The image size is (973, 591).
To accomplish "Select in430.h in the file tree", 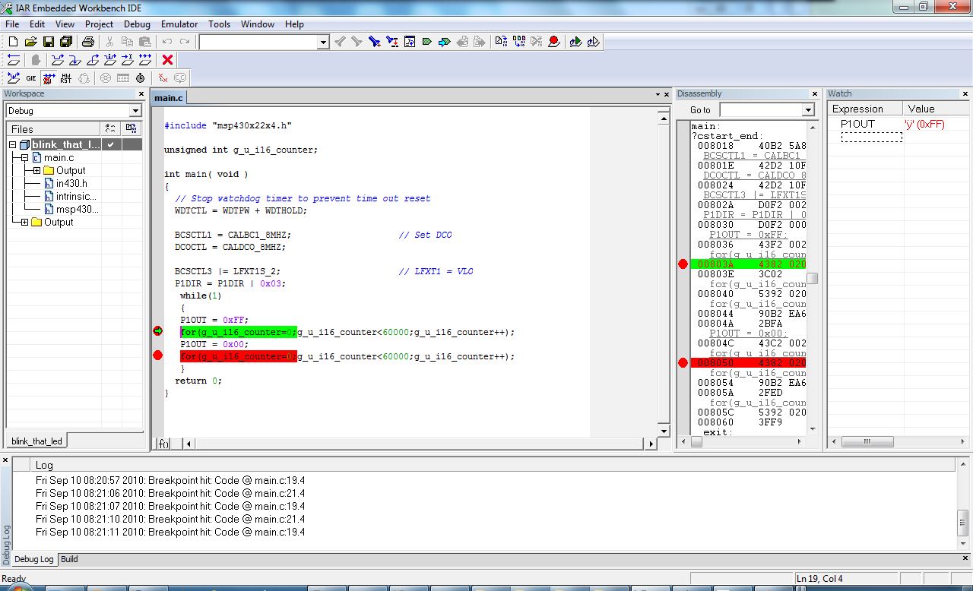I will [71, 183].
